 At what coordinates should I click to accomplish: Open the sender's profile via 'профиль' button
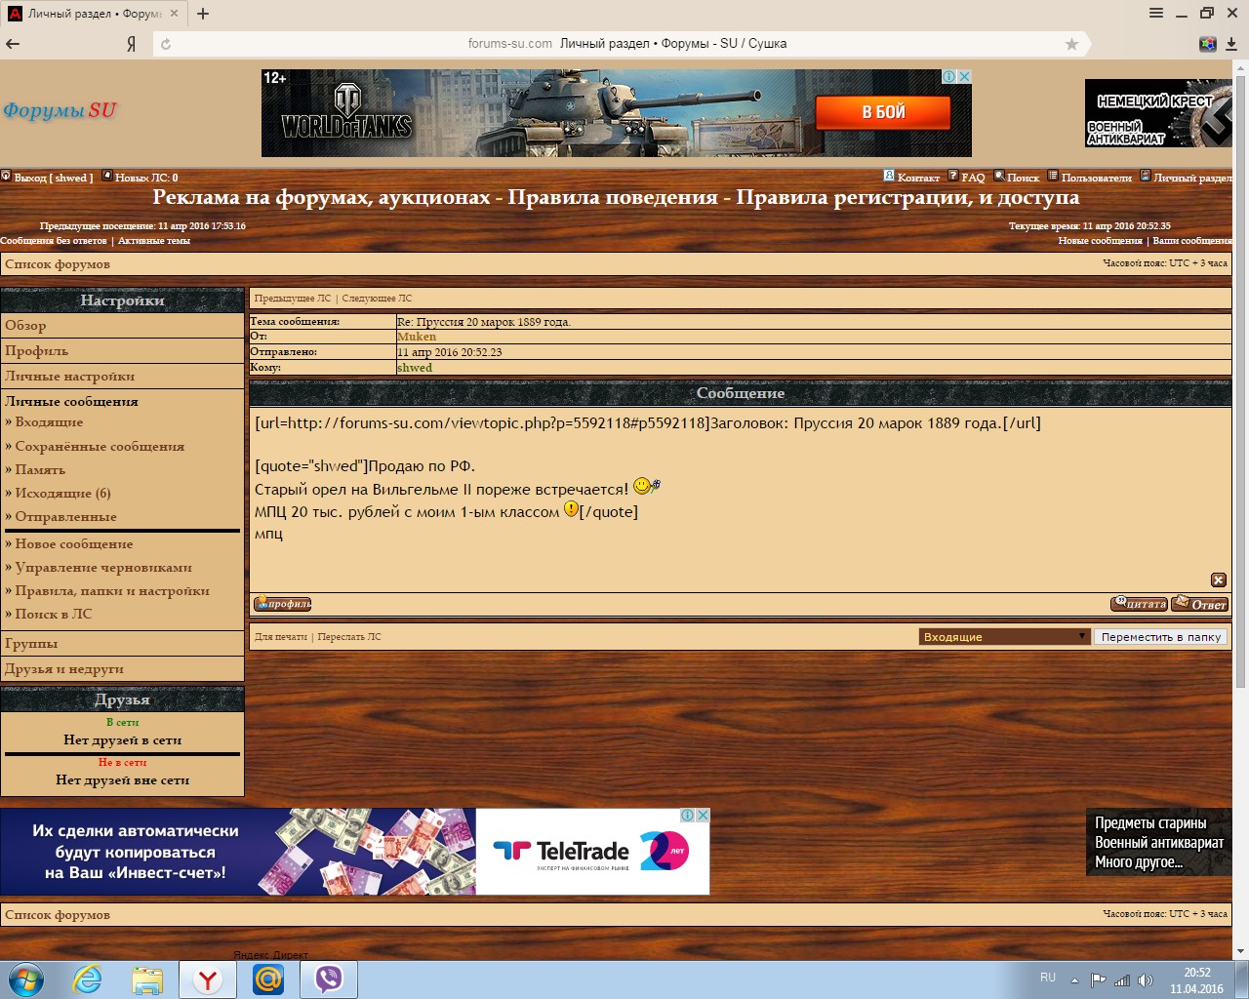point(283,604)
